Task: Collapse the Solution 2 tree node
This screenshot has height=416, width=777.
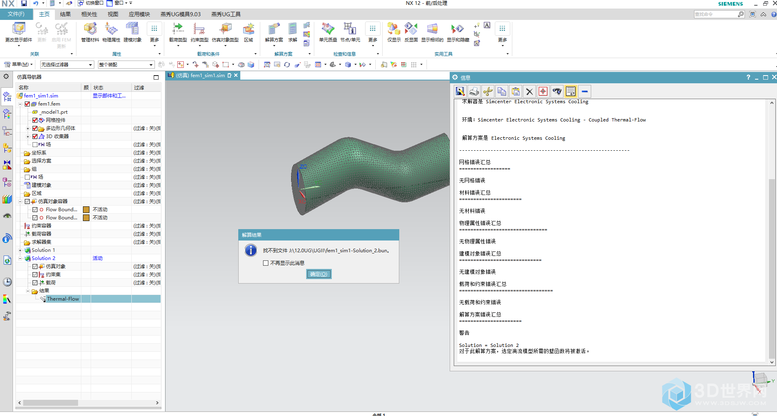Action: [20, 258]
